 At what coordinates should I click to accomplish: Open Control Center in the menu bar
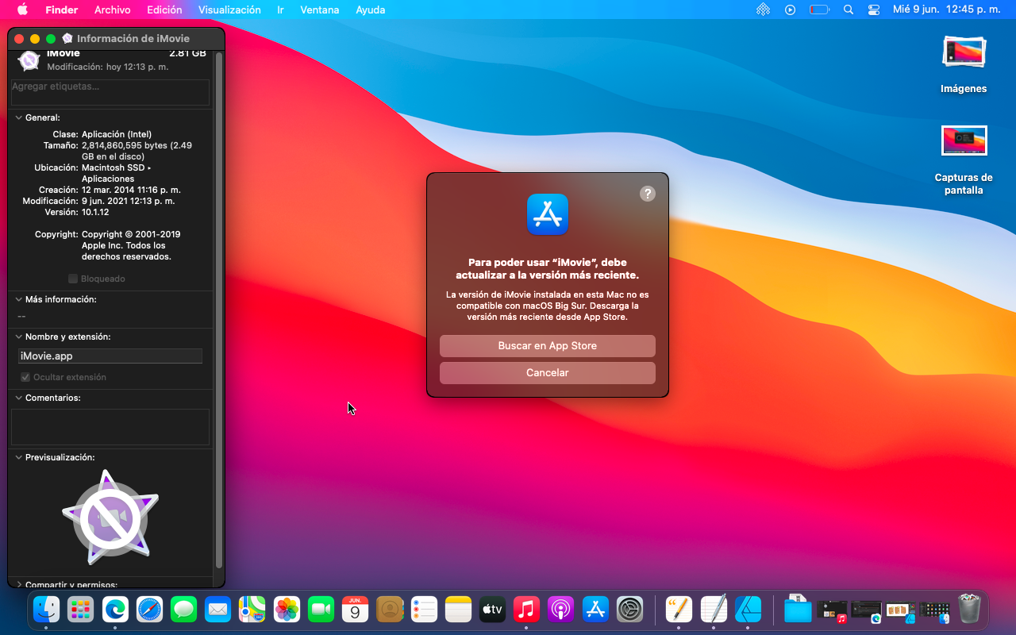point(874,10)
